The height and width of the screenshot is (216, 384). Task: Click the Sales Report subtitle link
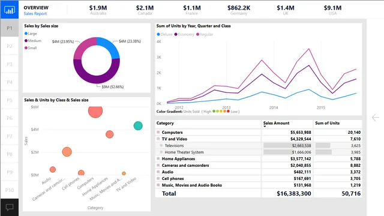pos(35,14)
